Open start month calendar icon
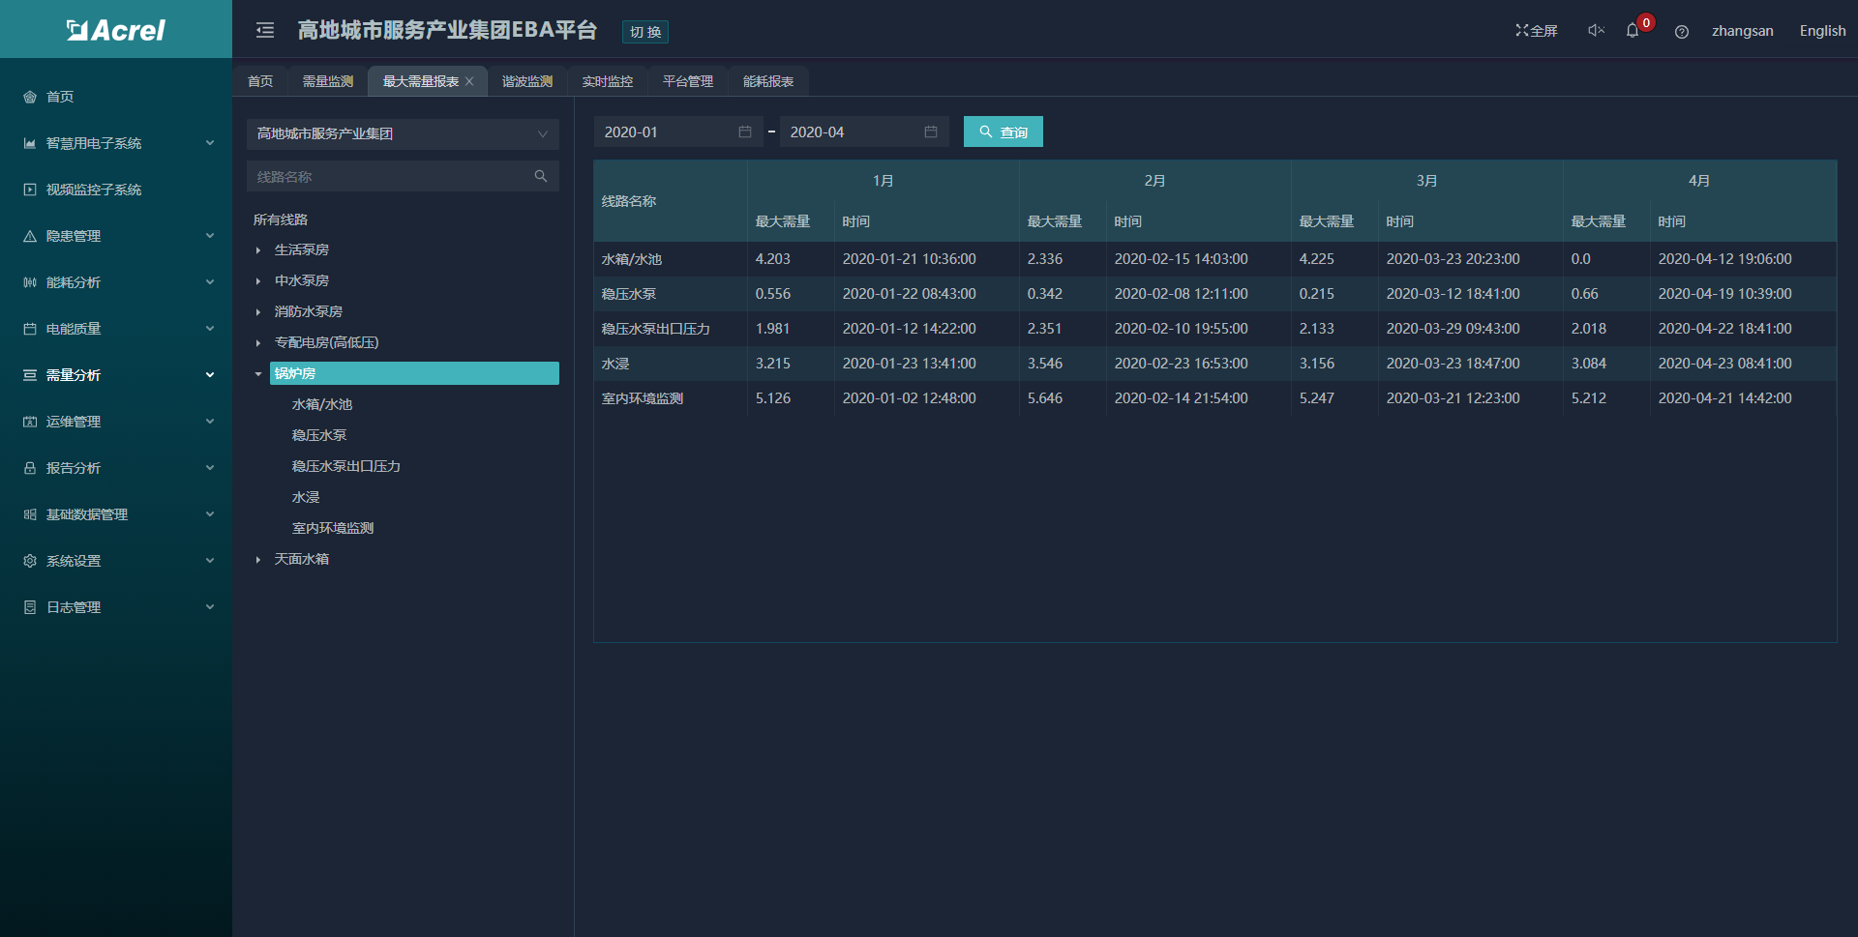Image resolution: width=1858 pixels, height=937 pixels. [745, 132]
